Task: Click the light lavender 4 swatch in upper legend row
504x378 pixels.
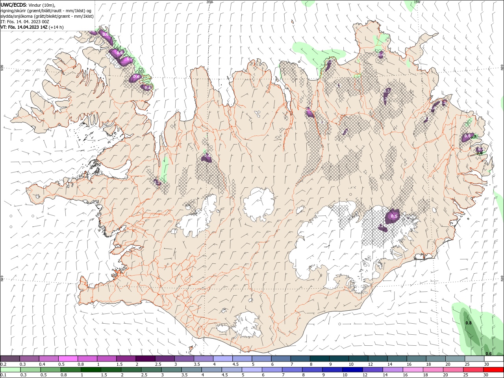Action: tap(223, 359)
